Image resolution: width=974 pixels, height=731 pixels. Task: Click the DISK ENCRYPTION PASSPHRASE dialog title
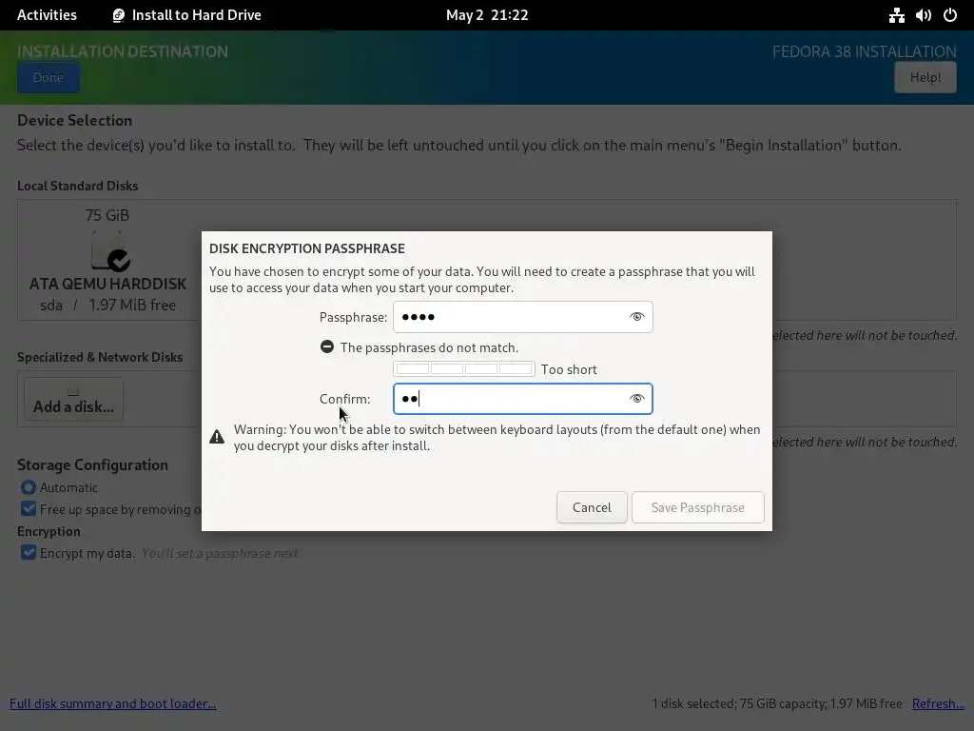point(307,248)
